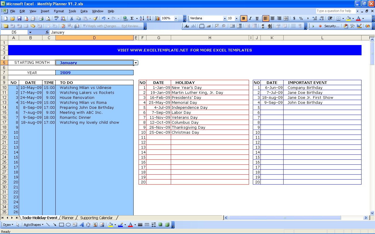This screenshot has width=375, height=234.
Task: Toggle Underline formatting
Action: point(257,18)
